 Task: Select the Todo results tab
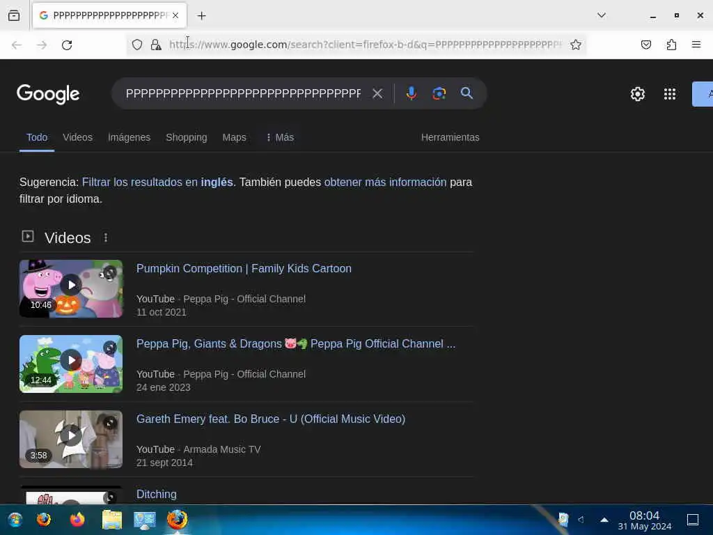[37, 137]
